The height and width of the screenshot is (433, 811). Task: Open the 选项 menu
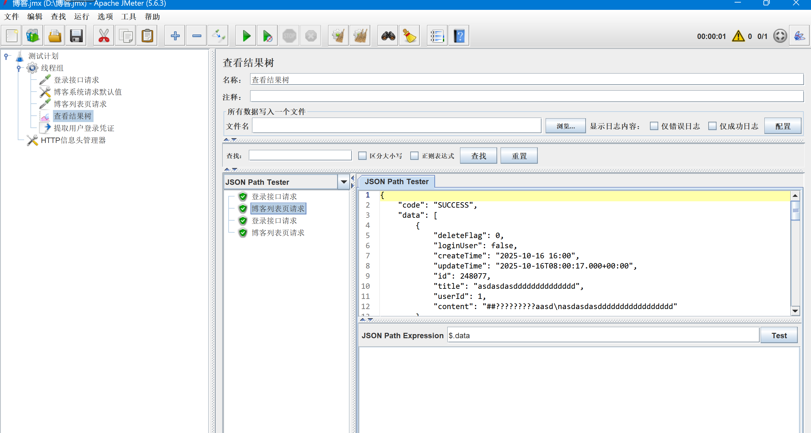[x=105, y=16]
